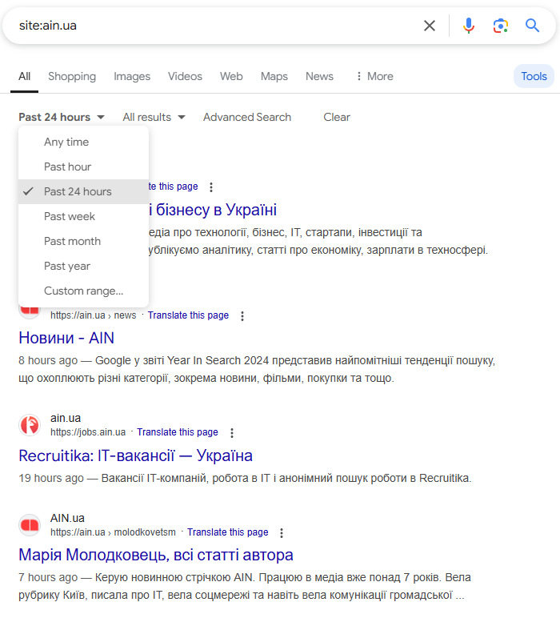Viewport: 560px width, 618px height.
Task: Switch to the News tab
Action: click(319, 76)
